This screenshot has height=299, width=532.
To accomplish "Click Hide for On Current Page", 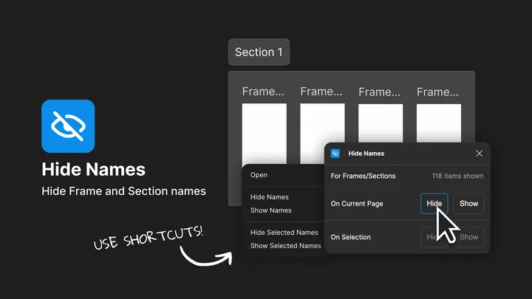I will 434,204.
